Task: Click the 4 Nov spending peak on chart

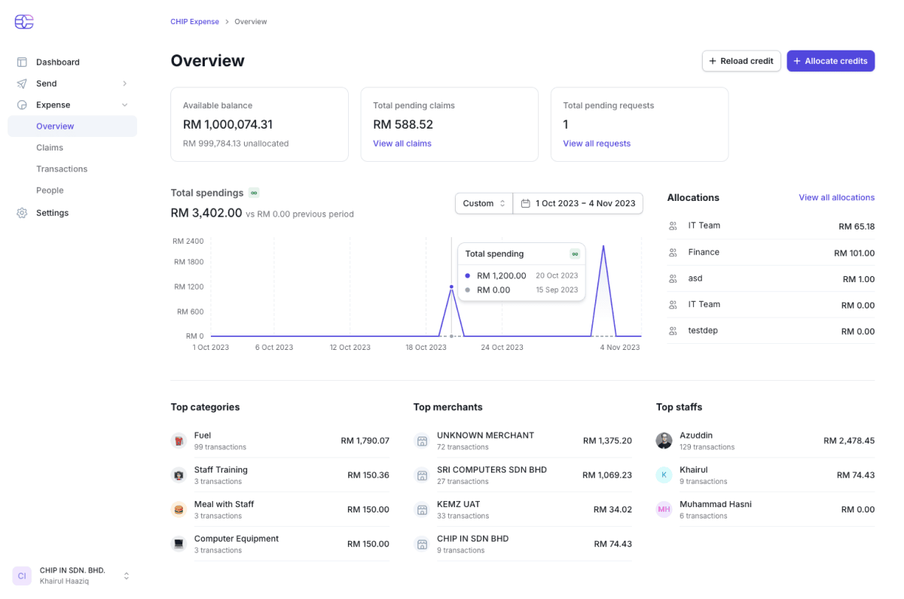Action: (603, 246)
